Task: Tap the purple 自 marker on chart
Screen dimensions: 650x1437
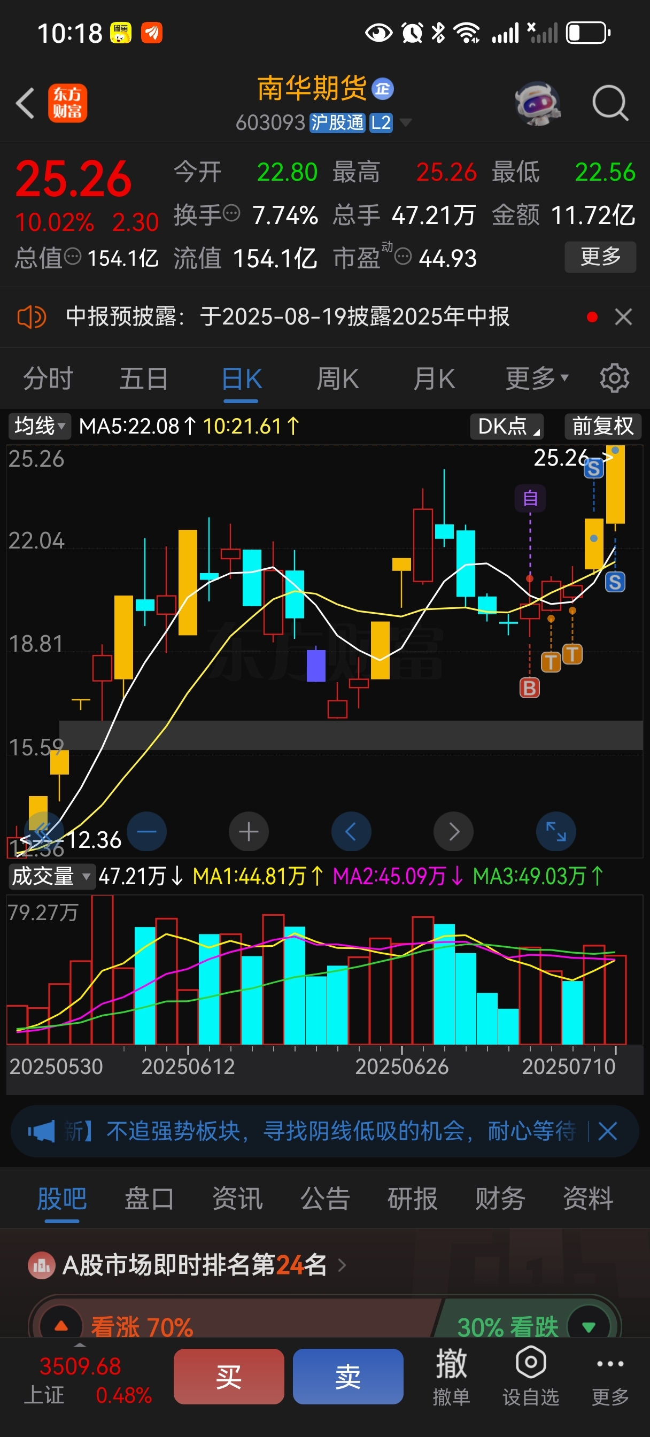Action: (x=530, y=498)
